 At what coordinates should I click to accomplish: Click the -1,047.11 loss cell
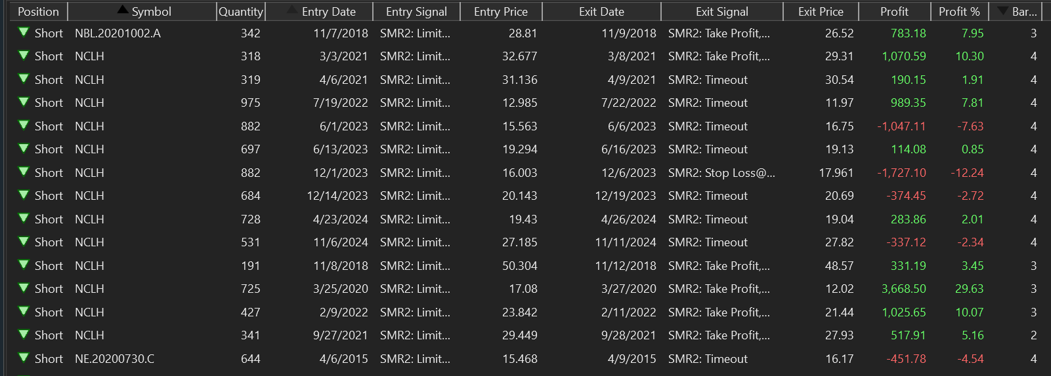[901, 126]
